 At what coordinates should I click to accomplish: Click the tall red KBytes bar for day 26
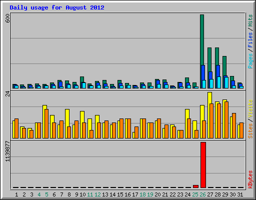tap(203, 165)
